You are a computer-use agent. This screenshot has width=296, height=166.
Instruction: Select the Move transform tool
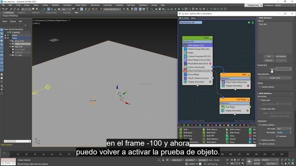click(x=49, y=9)
